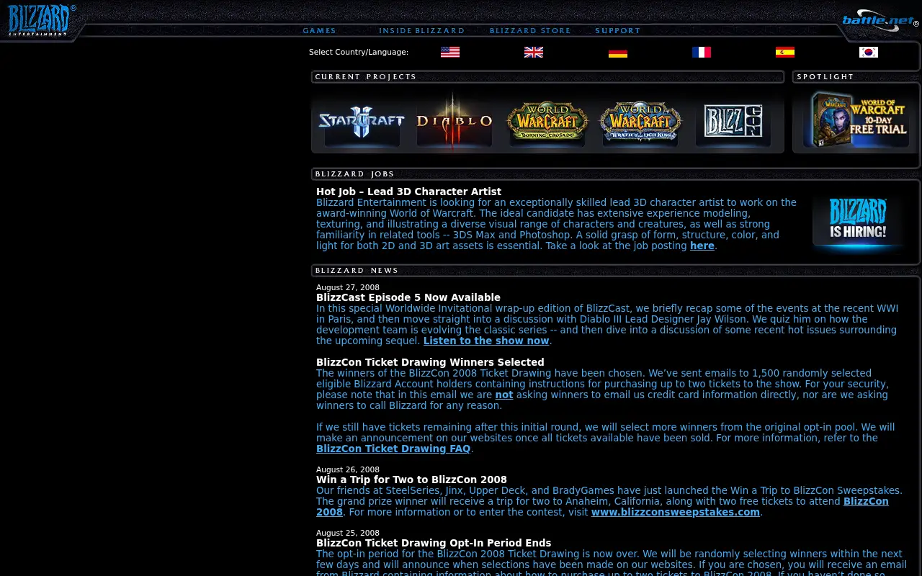Click 'Win a Trip for Two to BlizzCon 2008' headline
The width and height of the screenshot is (922, 576).
411,480
